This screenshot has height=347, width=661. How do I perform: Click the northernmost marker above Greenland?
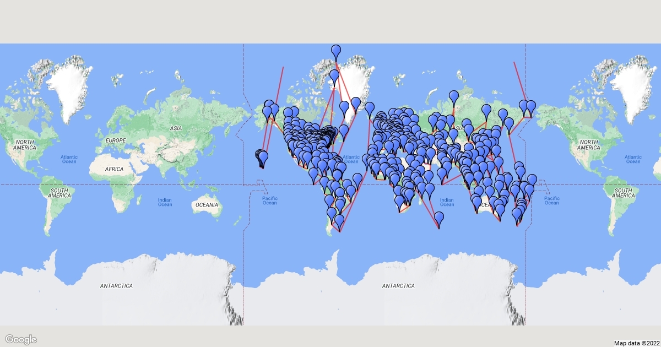[x=336, y=52]
